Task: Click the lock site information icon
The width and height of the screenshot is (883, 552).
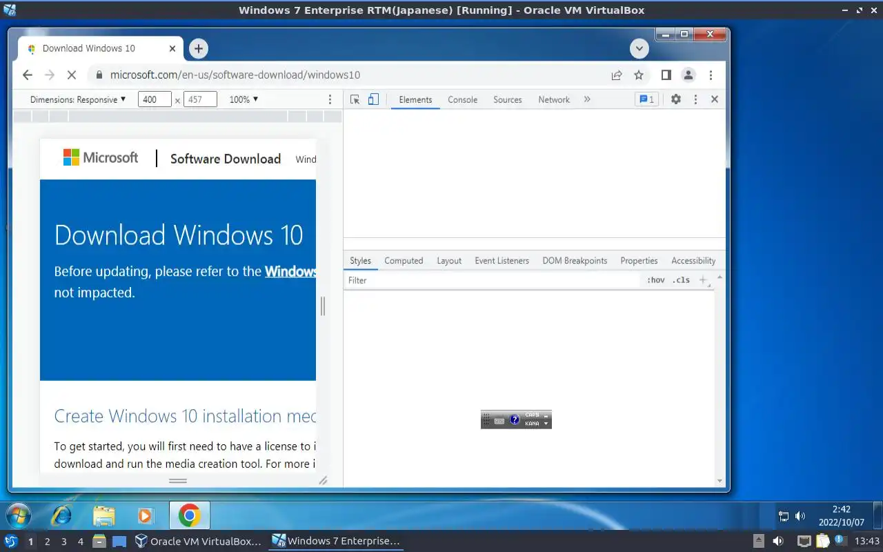Action: pos(99,75)
